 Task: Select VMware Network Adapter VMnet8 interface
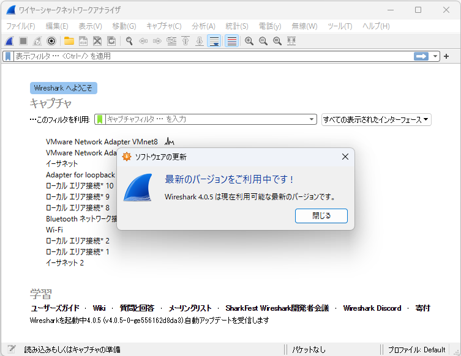pos(102,142)
